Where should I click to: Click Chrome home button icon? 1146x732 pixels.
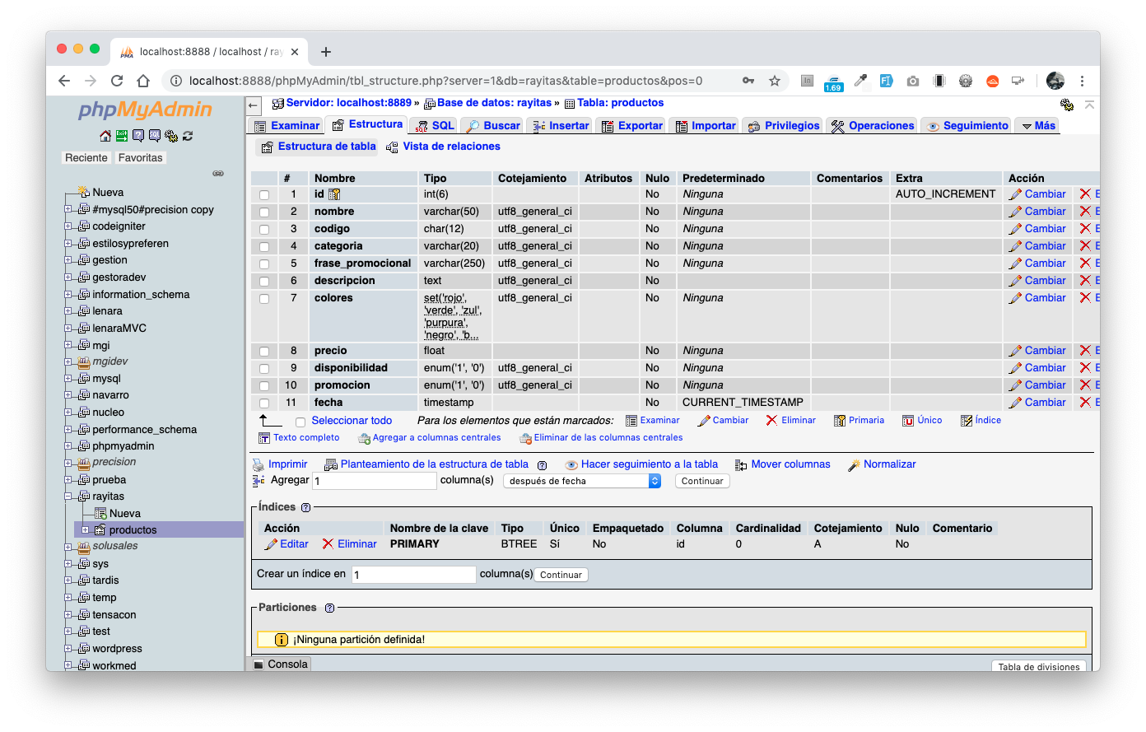click(x=143, y=81)
